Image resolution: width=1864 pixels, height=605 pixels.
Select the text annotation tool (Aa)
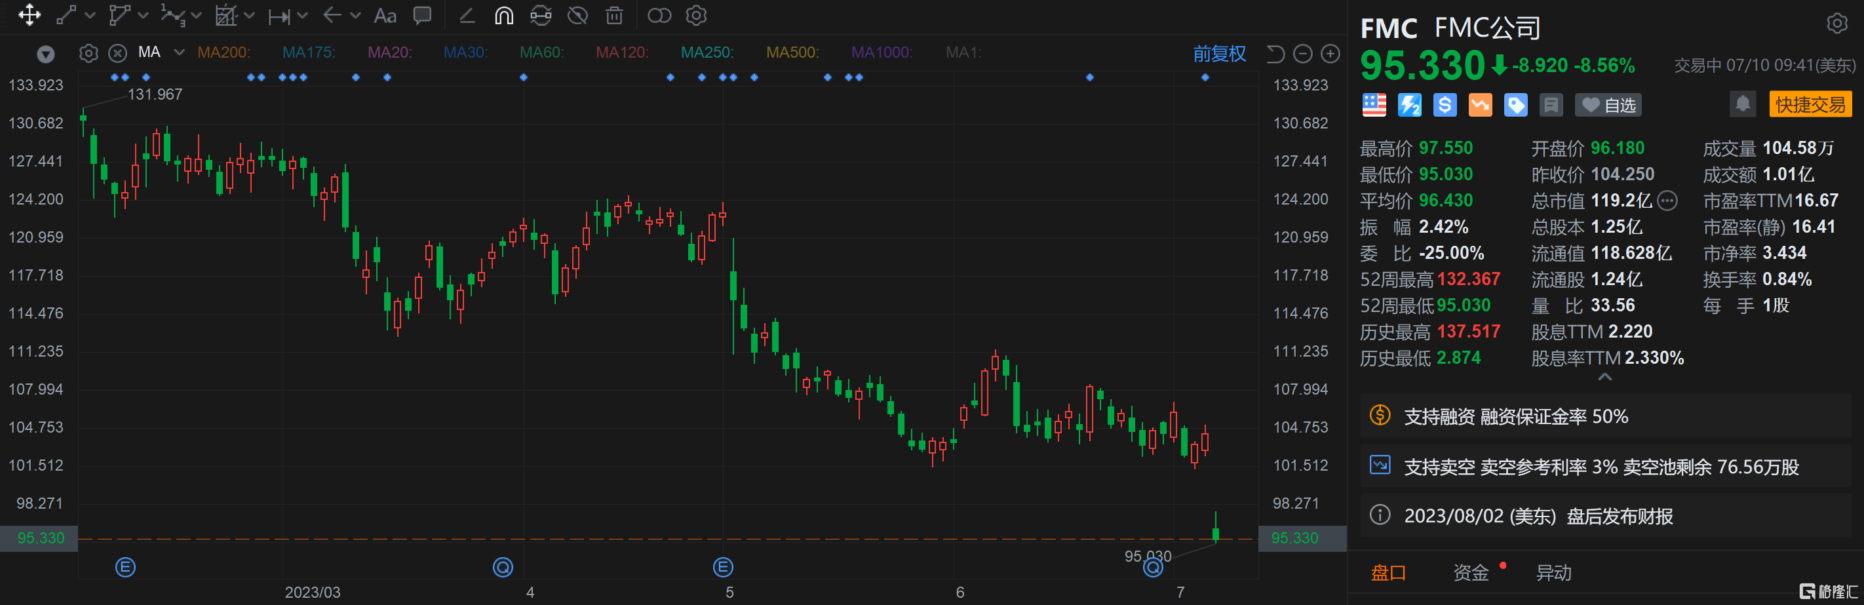(385, 15)
